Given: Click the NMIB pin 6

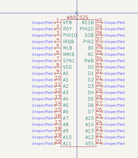Looking at the screenshot, I should click(x=57, y=54).
